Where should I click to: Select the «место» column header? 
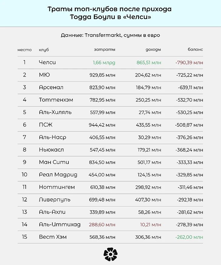[x=25, y=50]
